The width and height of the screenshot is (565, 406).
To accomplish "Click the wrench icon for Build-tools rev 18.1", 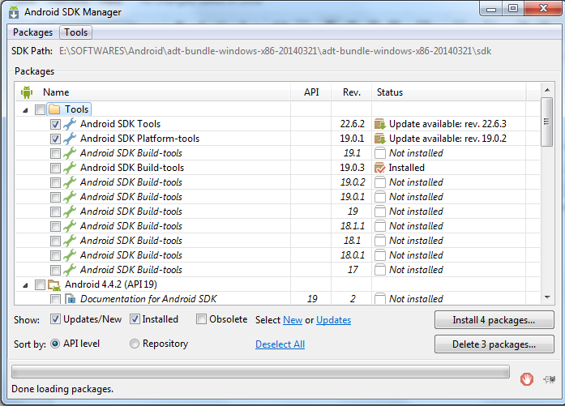I will 70,241.
